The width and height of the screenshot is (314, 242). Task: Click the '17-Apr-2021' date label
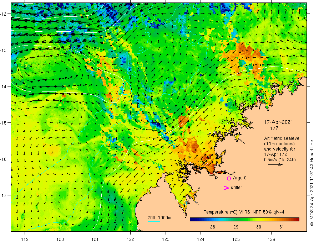[279, 122]
